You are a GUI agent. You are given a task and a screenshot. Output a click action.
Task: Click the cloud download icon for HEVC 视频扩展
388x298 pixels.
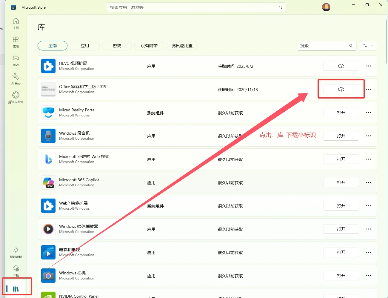pos(341,66)
